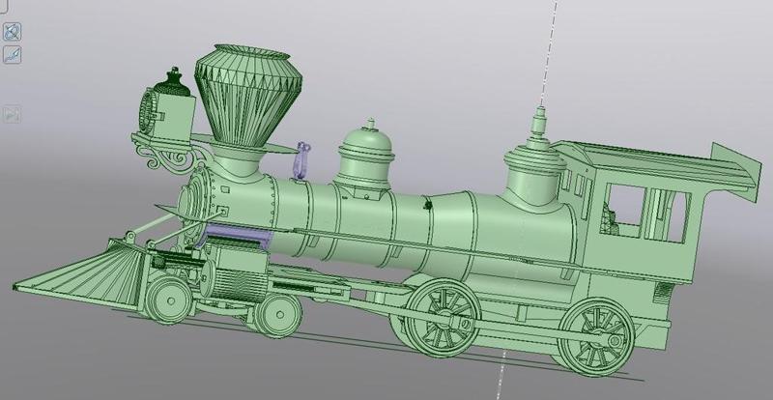The image size is (773, 400).
Task: Click the orbit/rotate view icon
Action: click(x=12, y=32)
